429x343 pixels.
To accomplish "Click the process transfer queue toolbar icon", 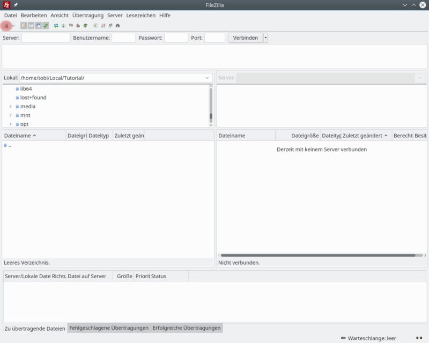I will 63,26.
